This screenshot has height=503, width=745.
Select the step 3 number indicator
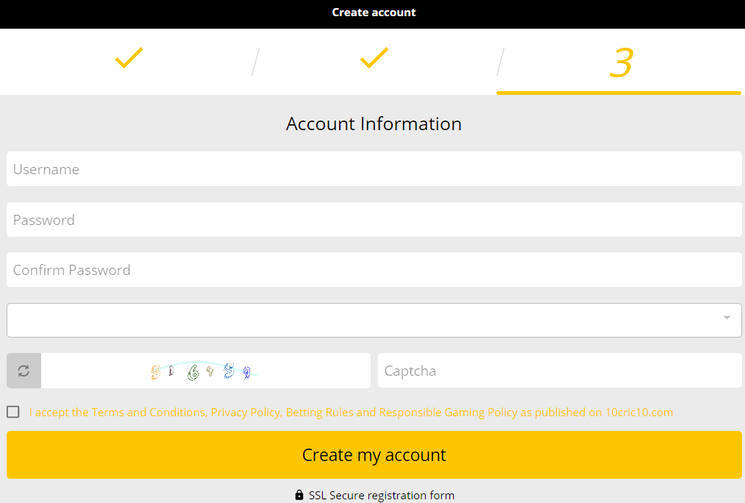tap(621, 63)
